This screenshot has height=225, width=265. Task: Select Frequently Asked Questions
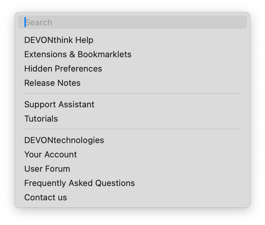point(79,183)
